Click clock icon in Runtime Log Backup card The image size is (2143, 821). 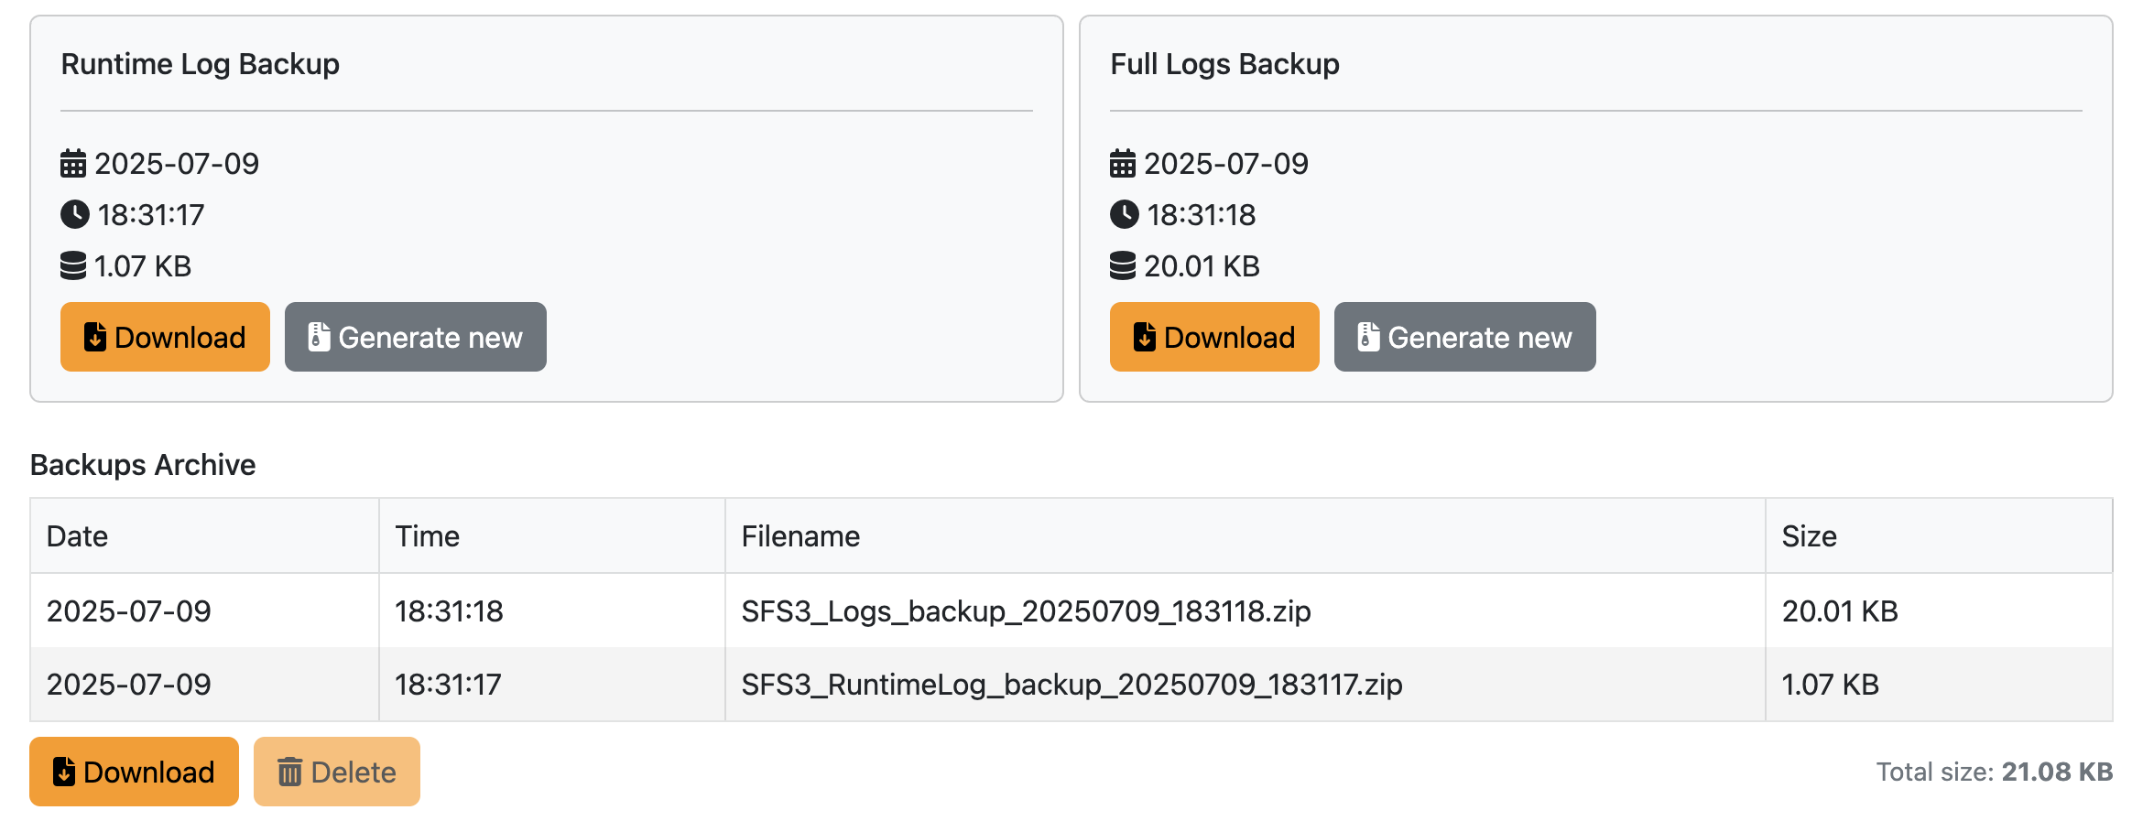74,215
